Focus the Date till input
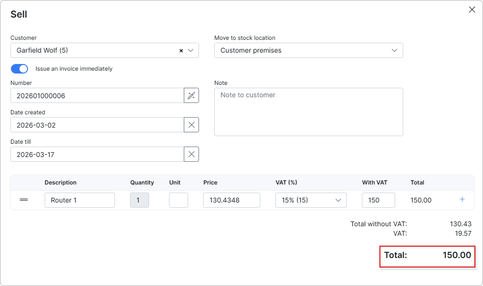 [x=97, y=154]
